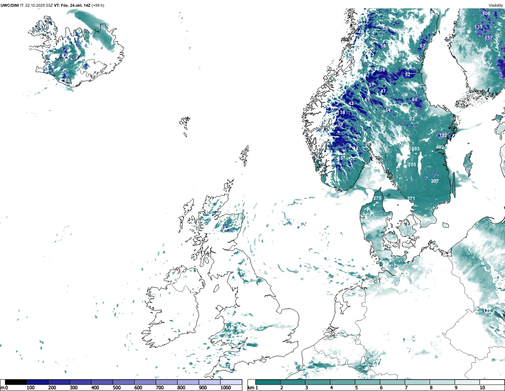Click the 133 visibility value over Finland
The width and height of the screenshot is (505, 391).
(478, 27)
